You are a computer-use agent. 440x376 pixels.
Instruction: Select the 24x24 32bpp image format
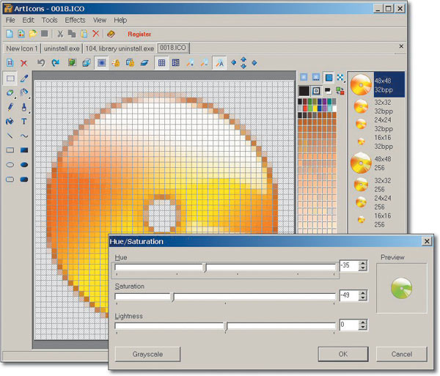tap(376, 124)
